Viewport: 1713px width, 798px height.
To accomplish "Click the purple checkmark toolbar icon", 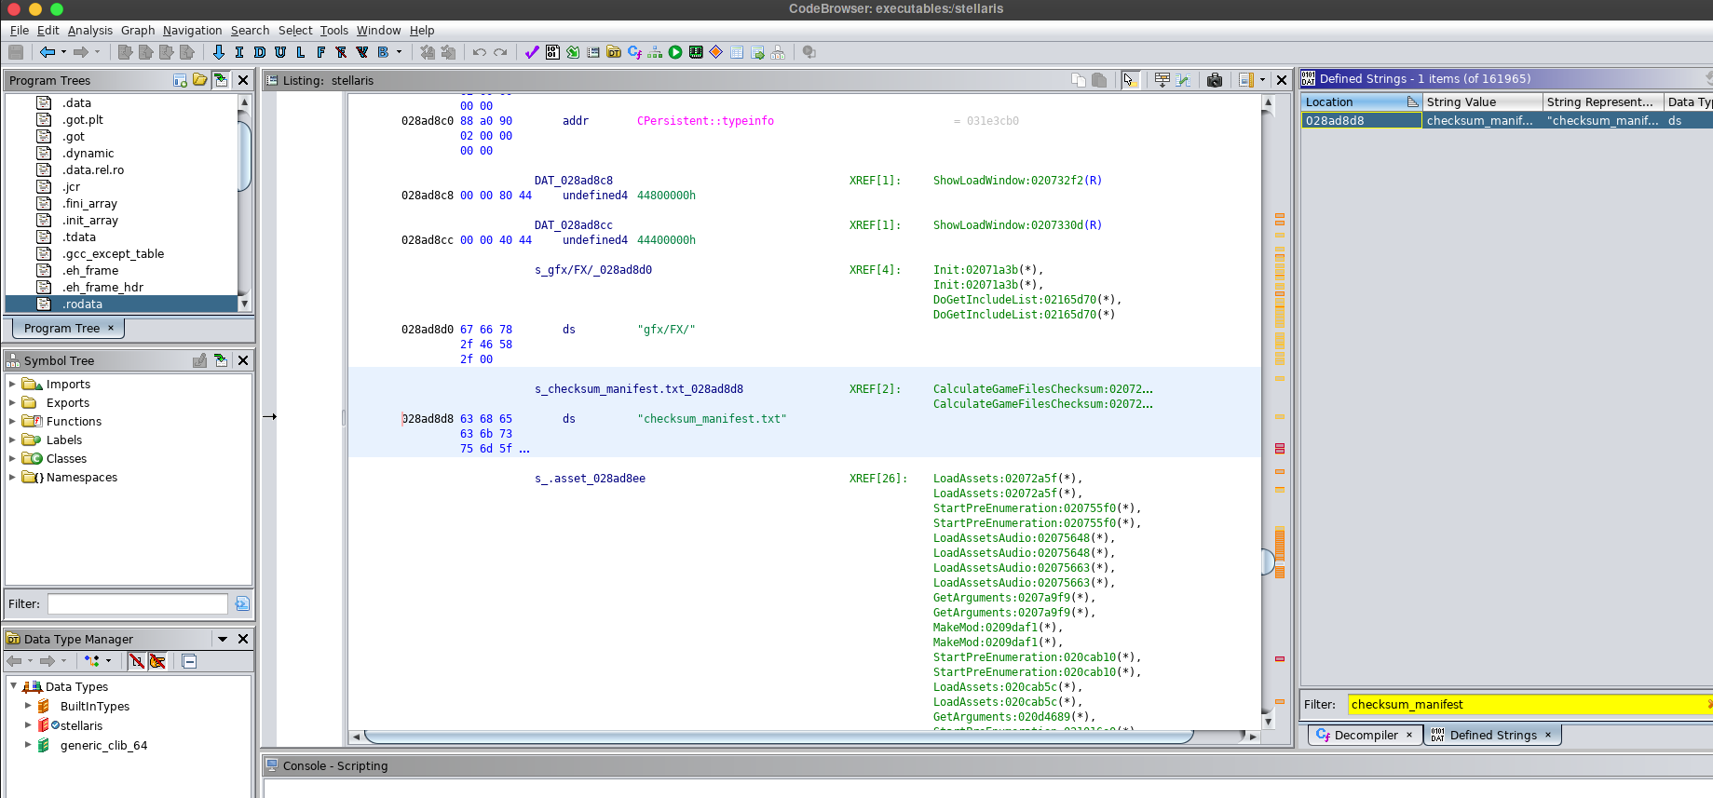I will click(x=532, y=52).
